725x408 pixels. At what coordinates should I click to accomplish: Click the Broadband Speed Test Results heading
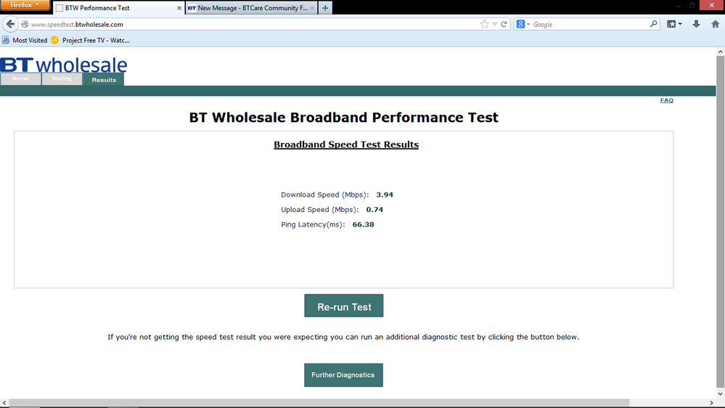tap(346, 144)
